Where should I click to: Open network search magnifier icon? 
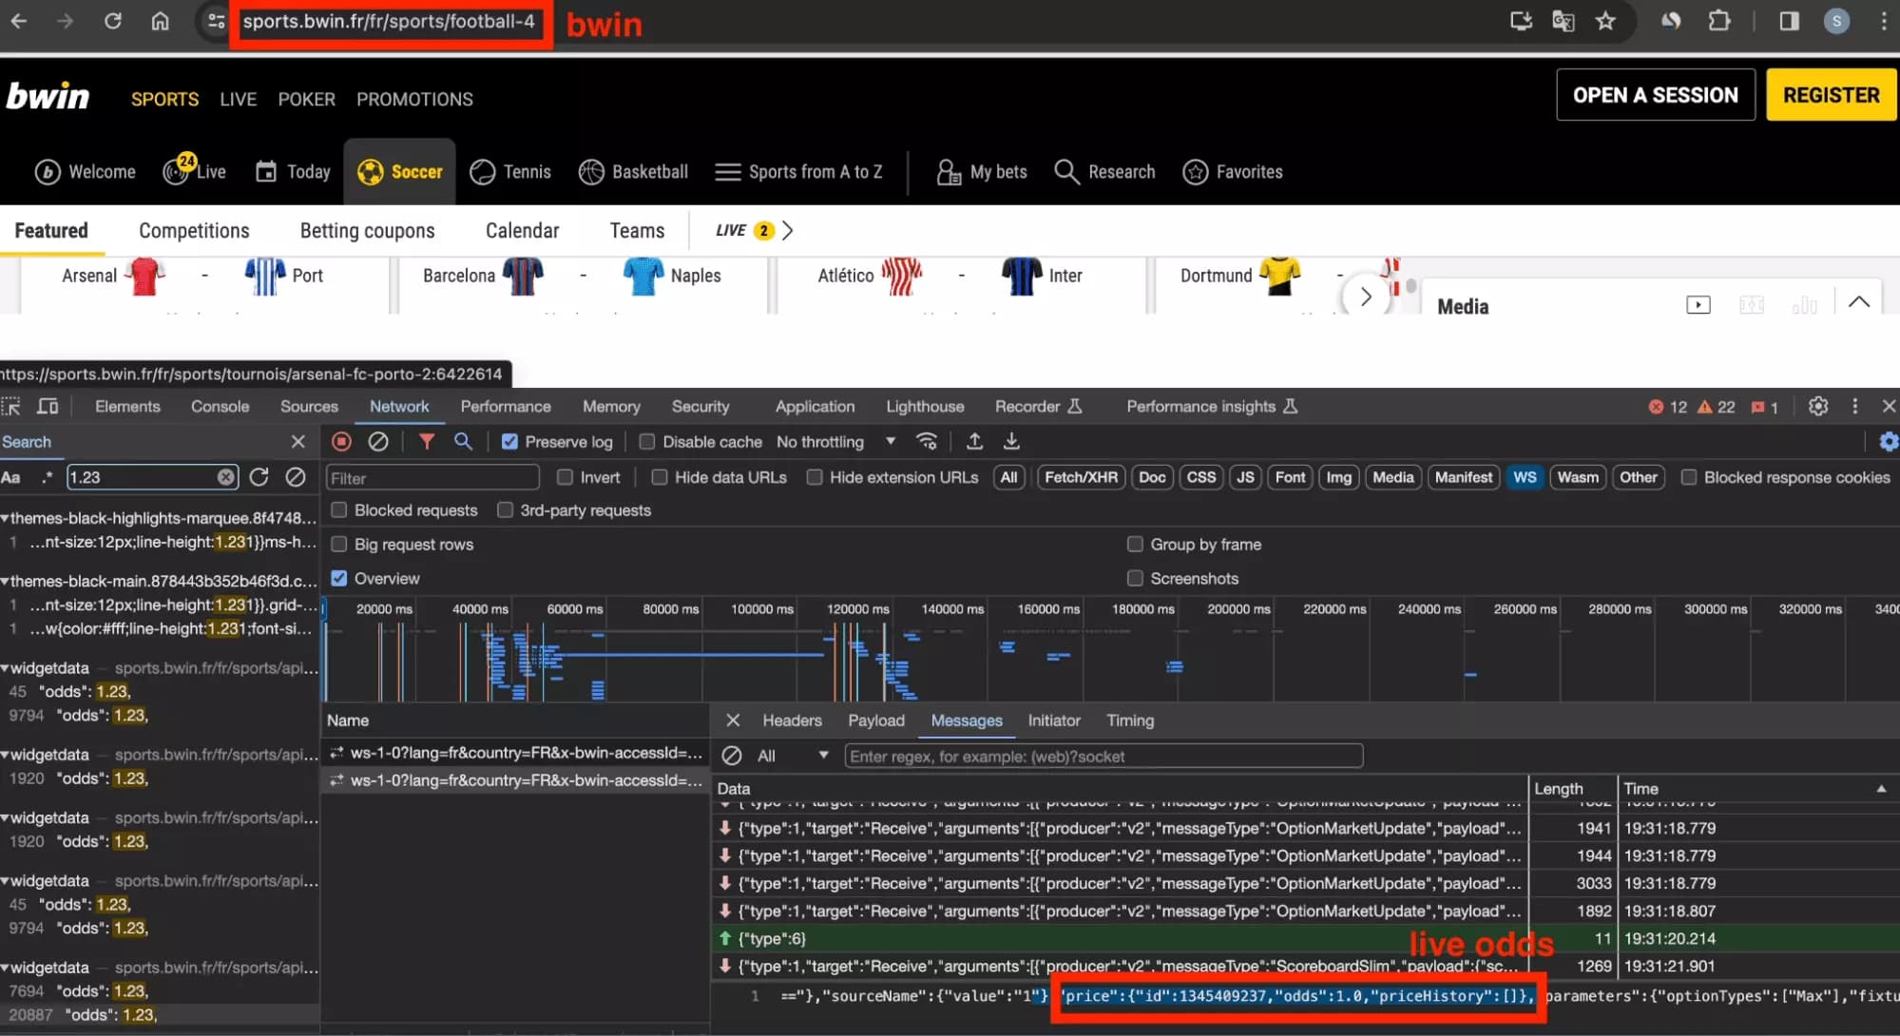pyautogui.click(x=463, y=442)
